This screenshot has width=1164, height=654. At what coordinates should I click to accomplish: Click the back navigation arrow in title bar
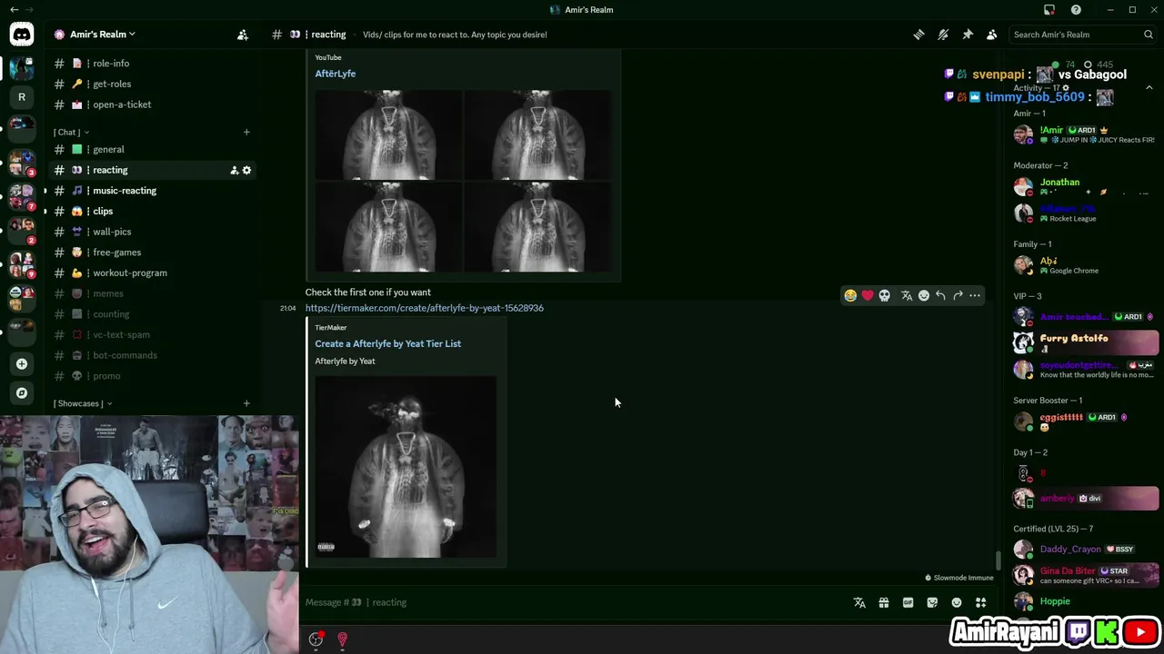[x=14, y=10]
